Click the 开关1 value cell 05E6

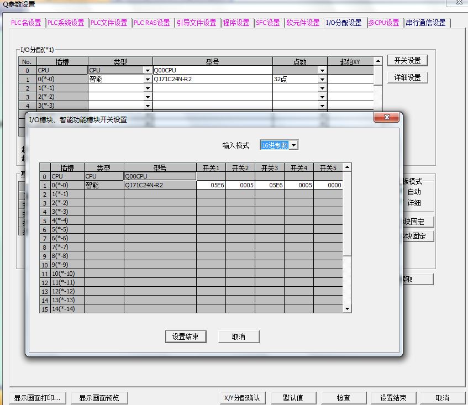click(x=211, y=186)
